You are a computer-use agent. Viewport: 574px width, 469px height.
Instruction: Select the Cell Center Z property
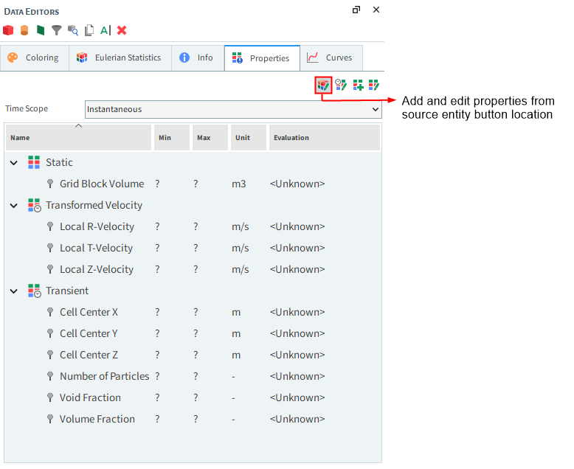89,355
